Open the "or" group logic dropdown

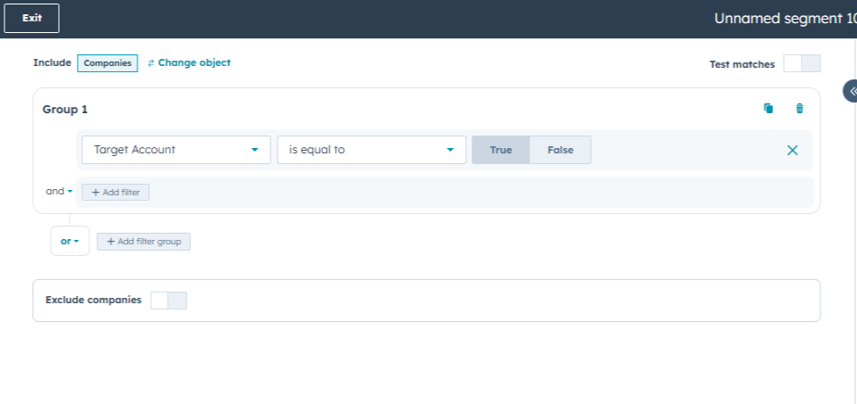pyautogui.click(x=70, y=242)
